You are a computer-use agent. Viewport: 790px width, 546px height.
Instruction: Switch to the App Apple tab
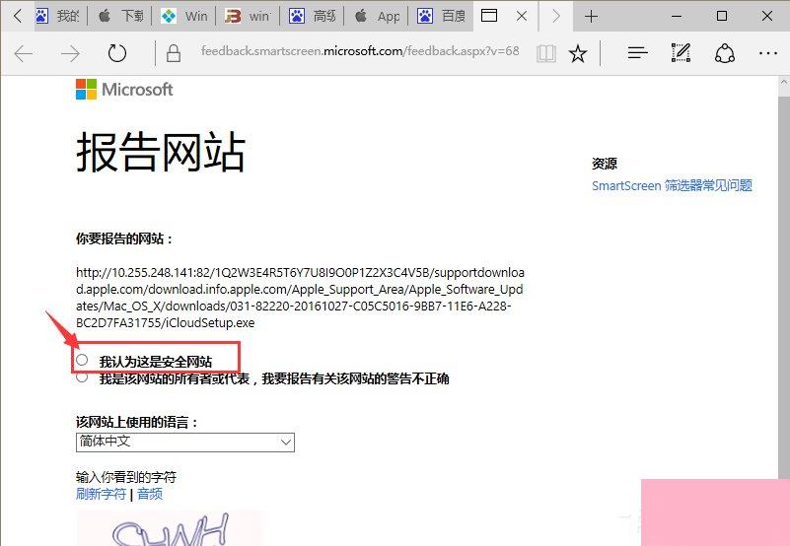point(377,16)
